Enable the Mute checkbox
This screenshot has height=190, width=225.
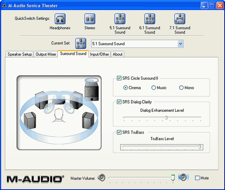pyautogui.click(x=197, y=178)
